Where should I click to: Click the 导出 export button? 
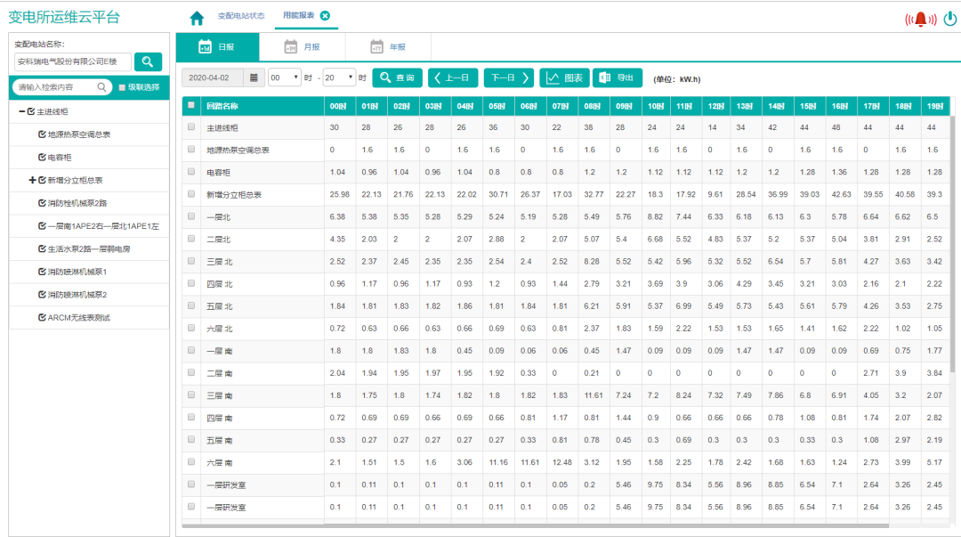(618, 77)
